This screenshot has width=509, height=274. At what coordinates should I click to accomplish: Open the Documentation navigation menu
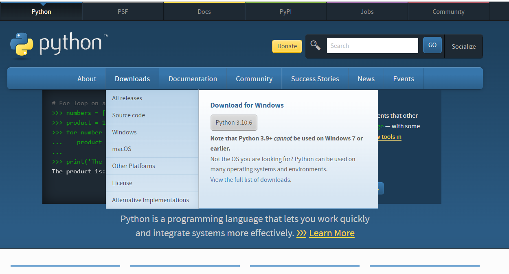(193, 79)
